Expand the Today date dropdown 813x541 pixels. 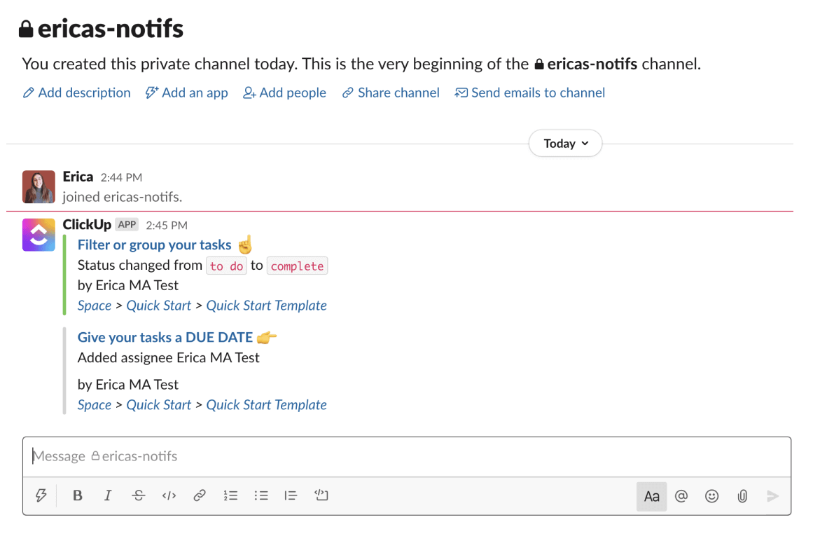pos(565,144)
